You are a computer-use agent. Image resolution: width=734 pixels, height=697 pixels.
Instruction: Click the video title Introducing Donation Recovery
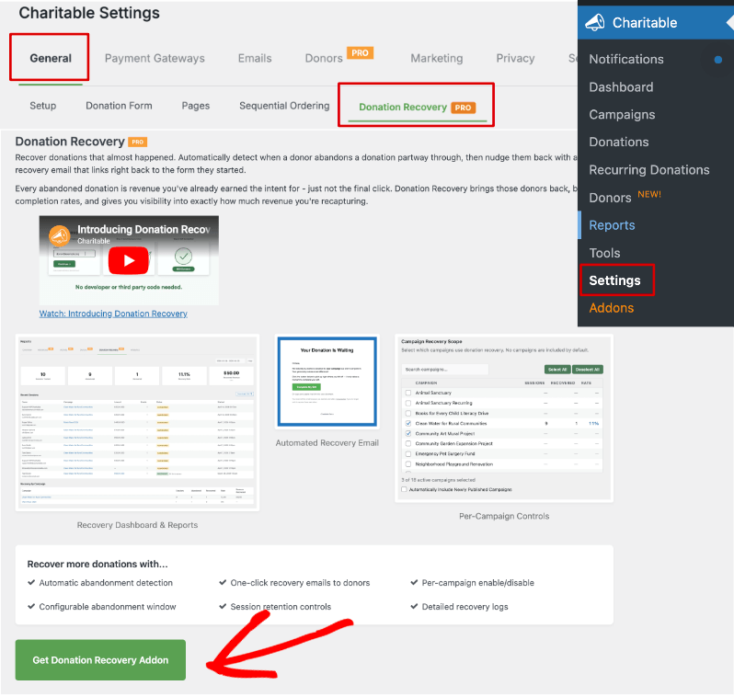[x=143, y=229]
